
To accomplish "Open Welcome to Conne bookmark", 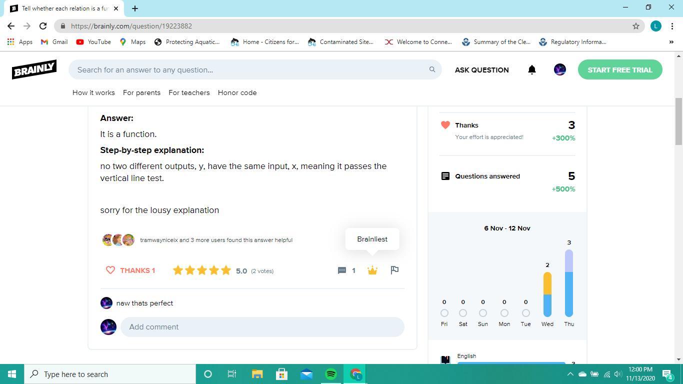I will coord(418,42).
